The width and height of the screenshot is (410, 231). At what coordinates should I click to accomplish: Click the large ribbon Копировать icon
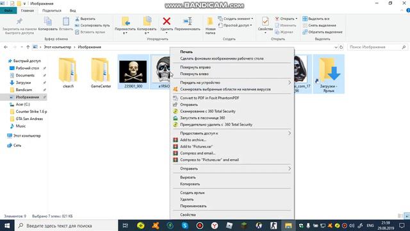(48, 21)
